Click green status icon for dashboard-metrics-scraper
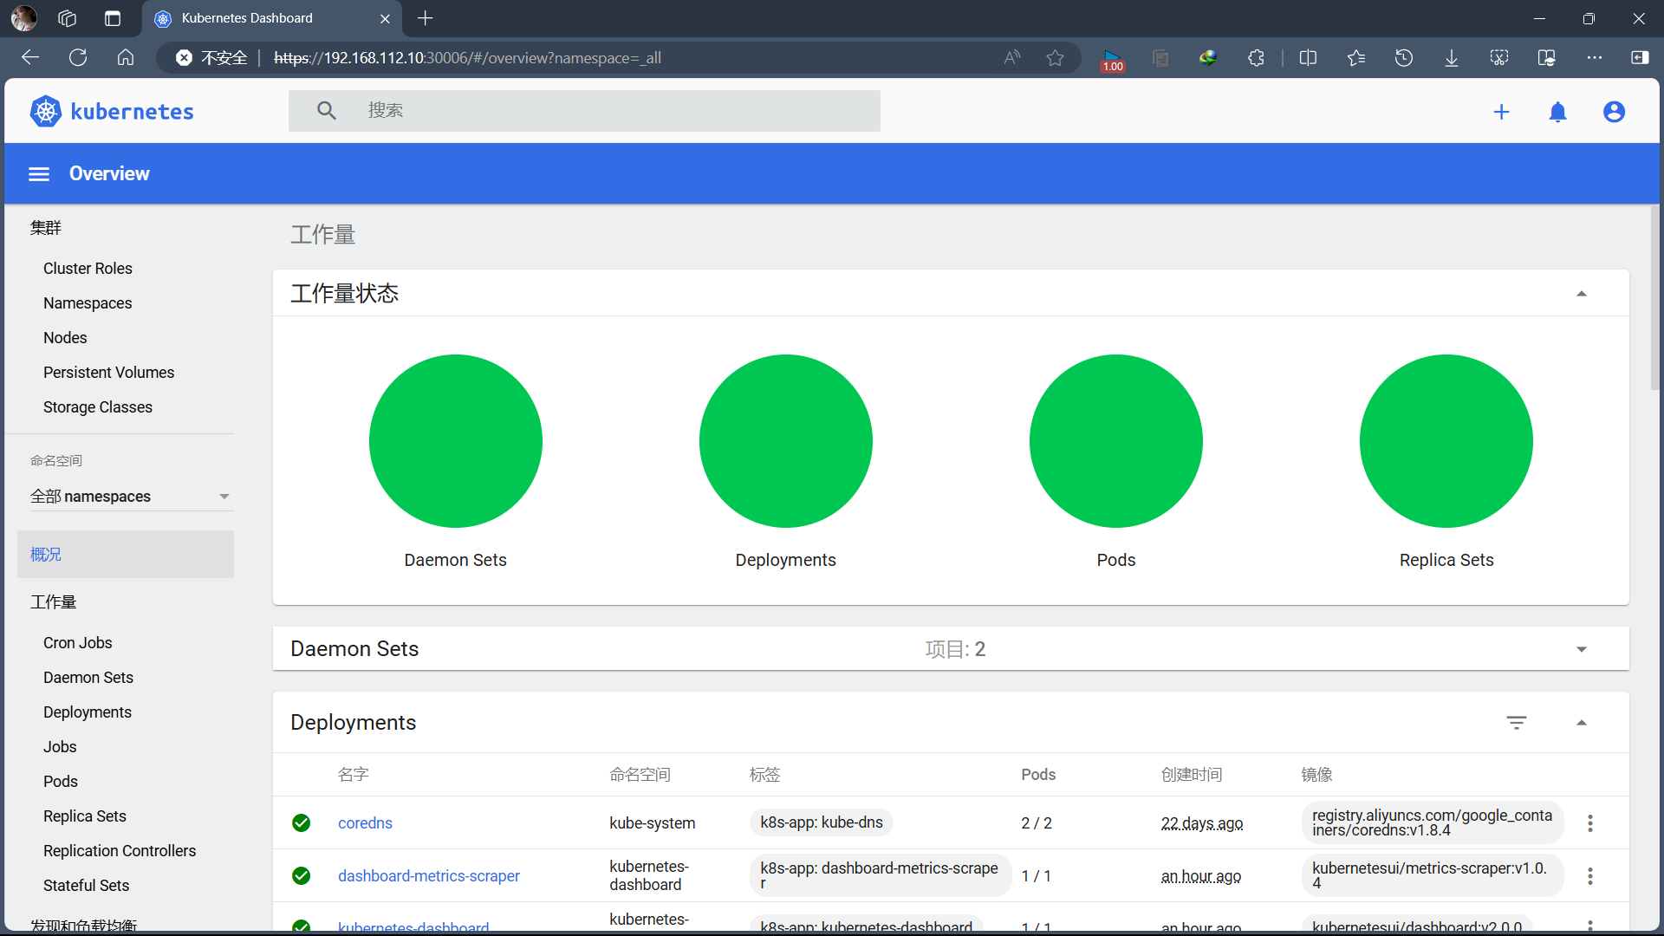Viewport: 1664px width, 936px height. (x=301, y=875)
